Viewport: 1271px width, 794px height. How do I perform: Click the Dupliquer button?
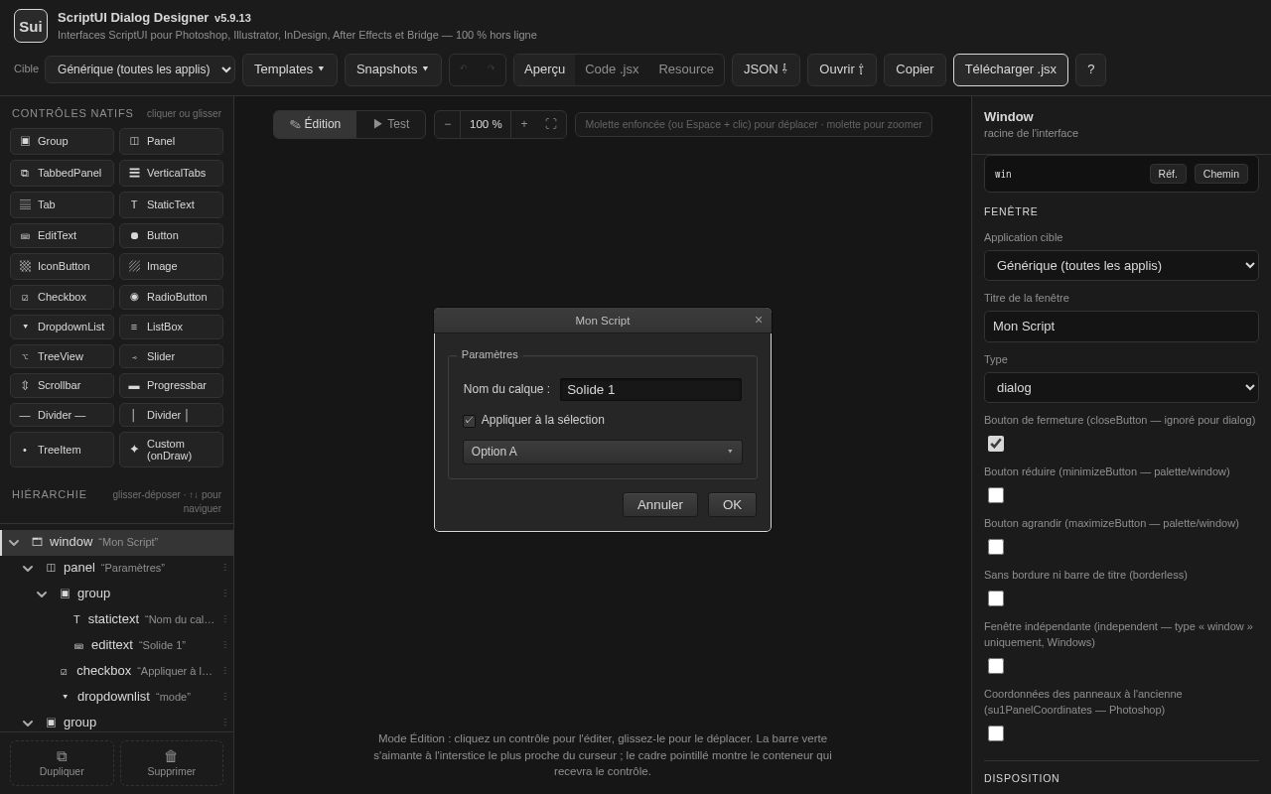click(x=62, y=763)
